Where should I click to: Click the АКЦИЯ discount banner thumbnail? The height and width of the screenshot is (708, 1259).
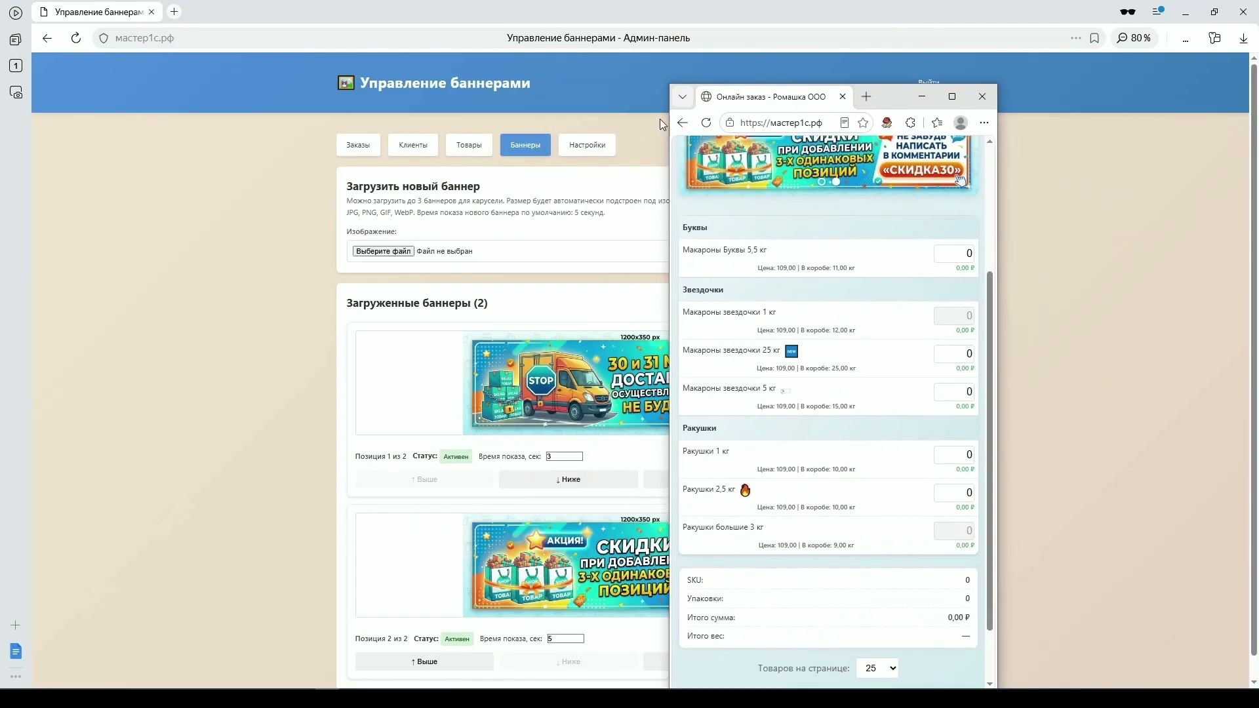pyautogui.click(x=567, y=565)
